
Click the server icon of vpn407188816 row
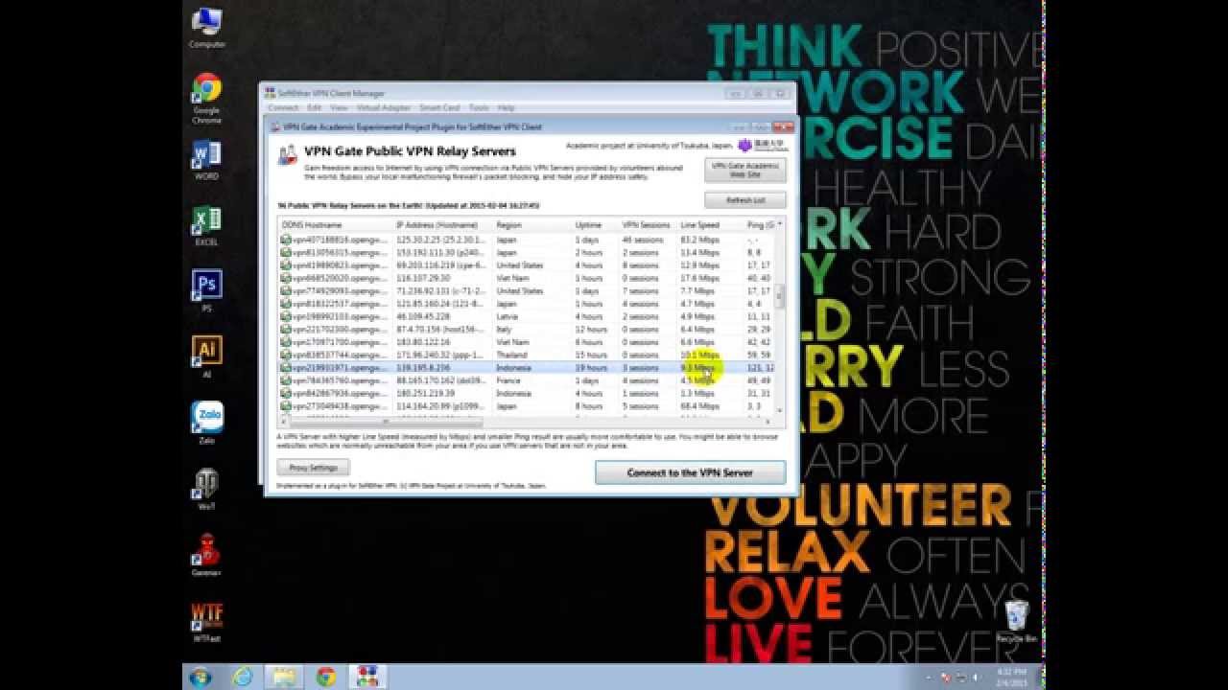(286, 240)
